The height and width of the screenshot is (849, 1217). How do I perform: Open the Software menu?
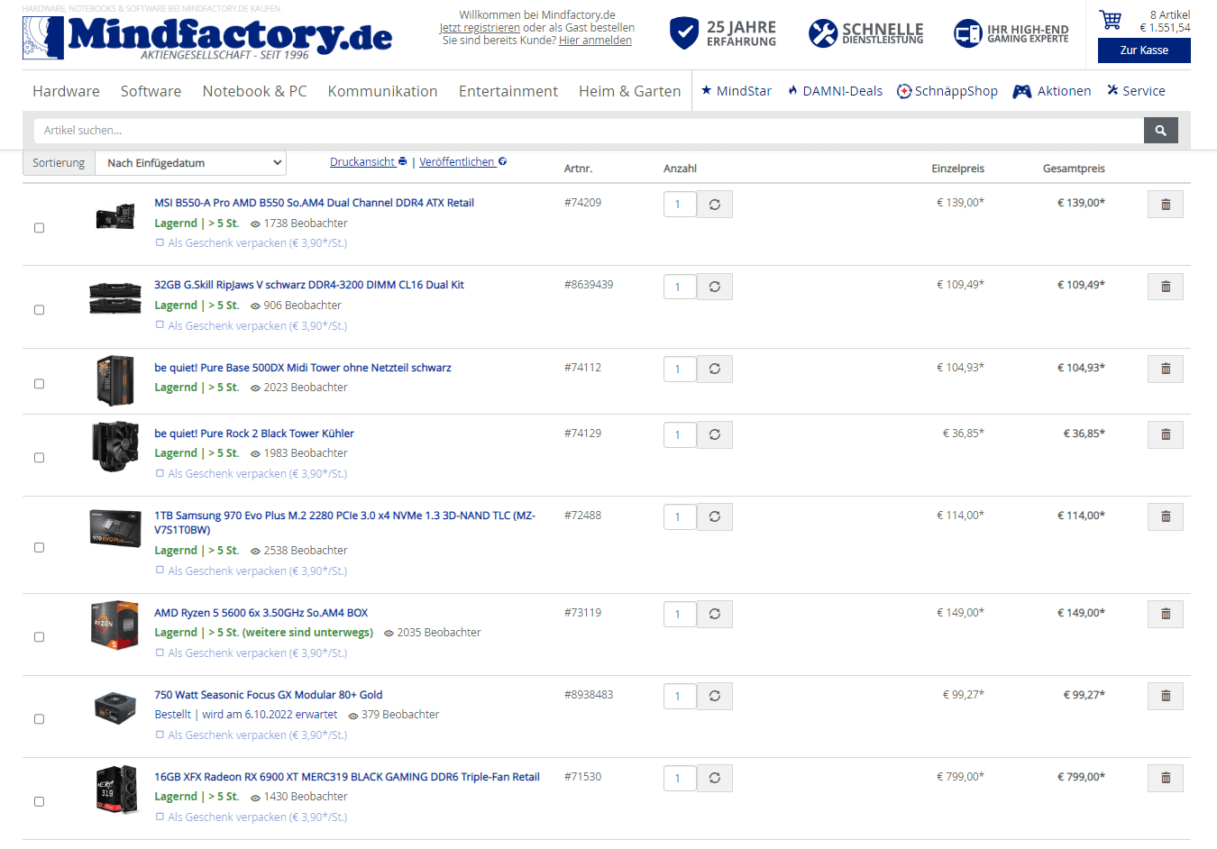[151, 91]
